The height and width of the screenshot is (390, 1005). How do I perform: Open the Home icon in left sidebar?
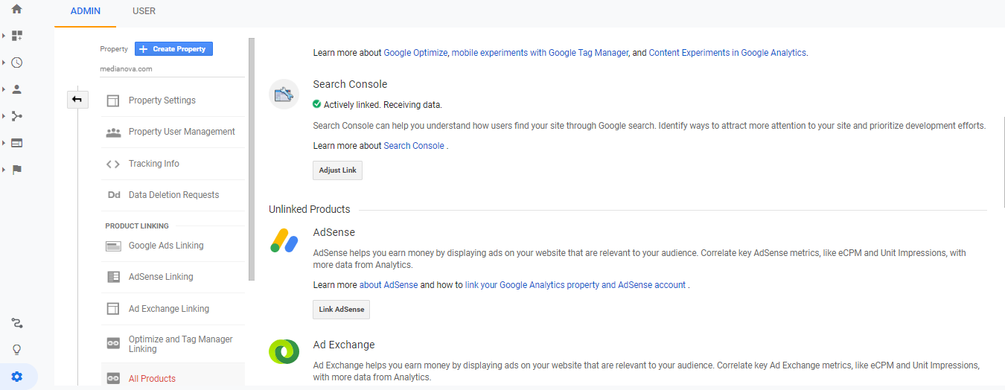pyautogui.click(x=16, y=9)
